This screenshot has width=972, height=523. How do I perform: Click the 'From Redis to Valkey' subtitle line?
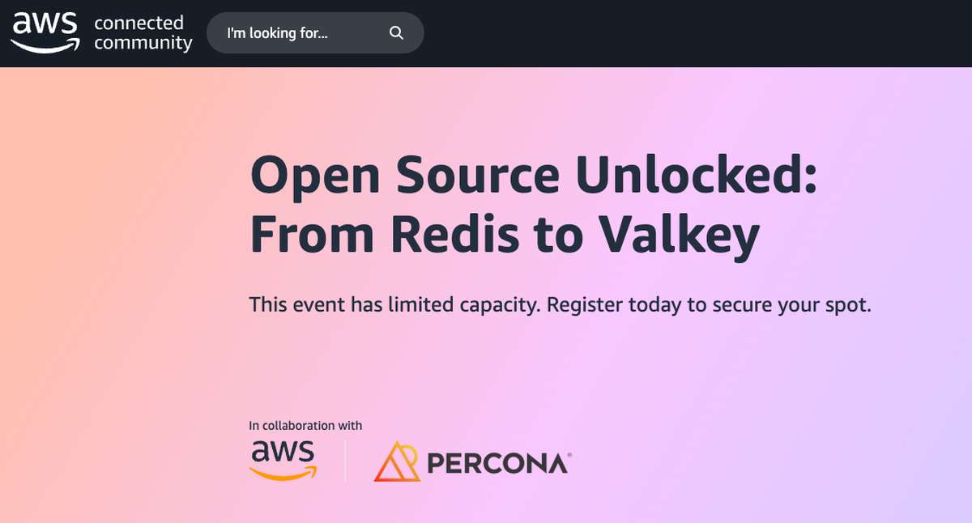[506, 235]
